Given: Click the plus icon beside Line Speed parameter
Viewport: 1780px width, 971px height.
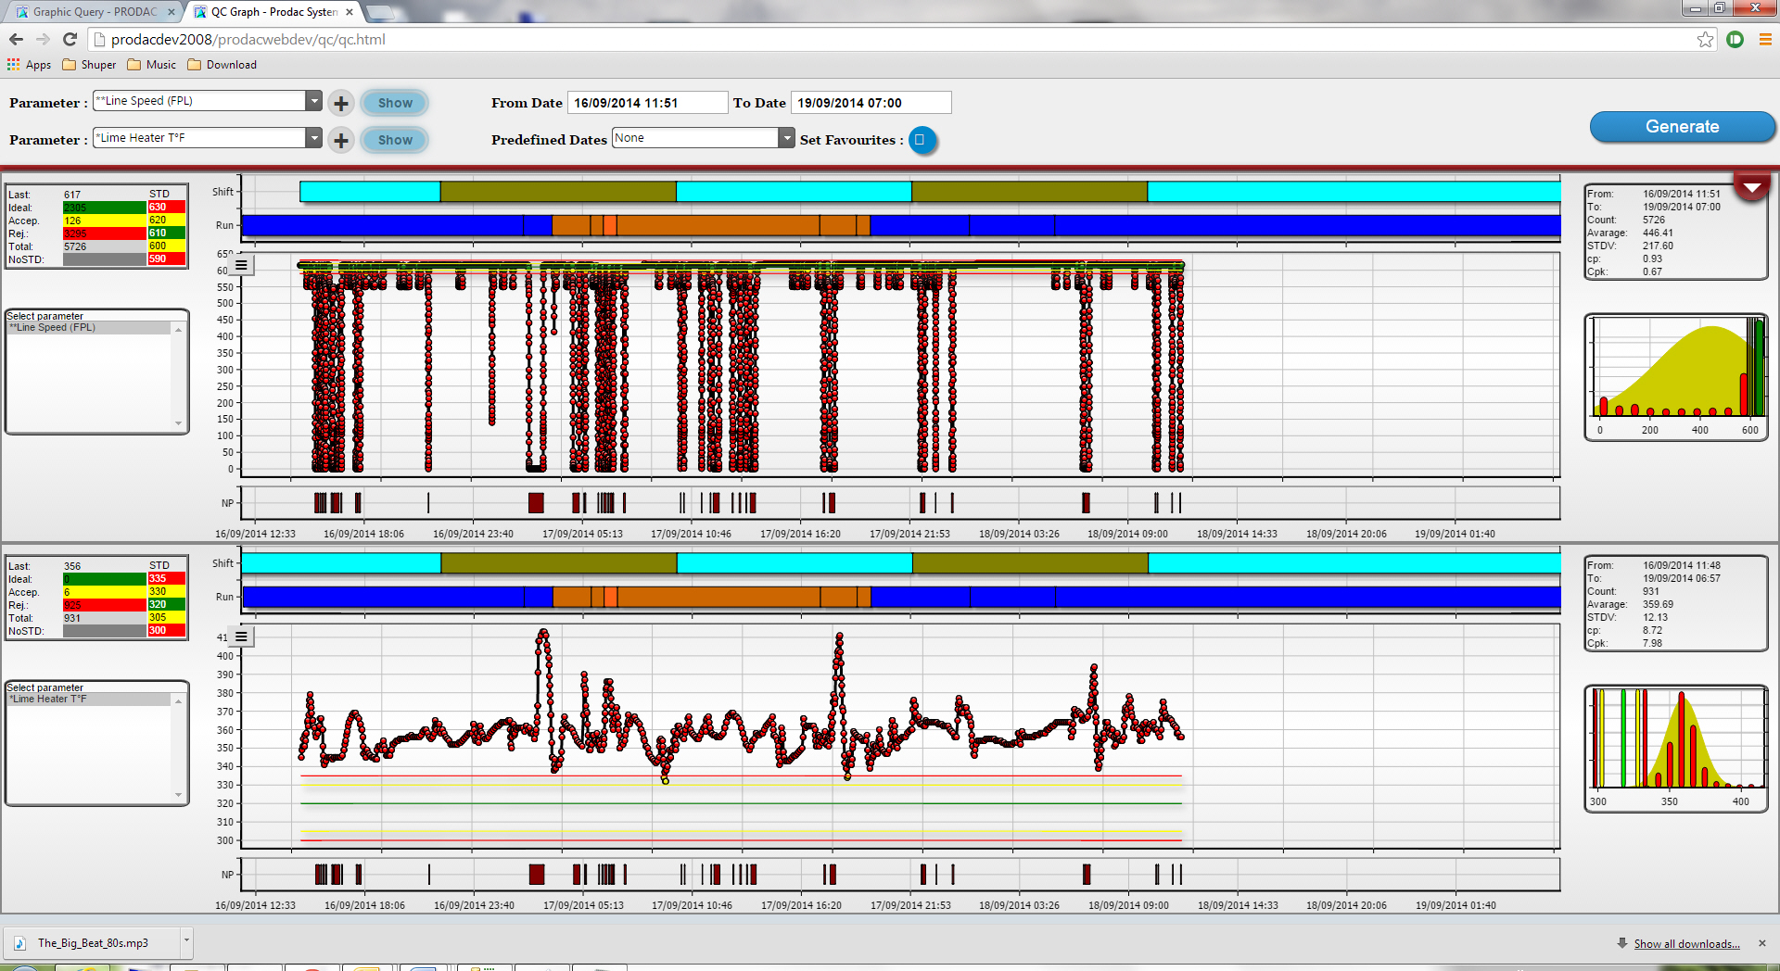Looking at the screenshot, I should coord(341,103).
